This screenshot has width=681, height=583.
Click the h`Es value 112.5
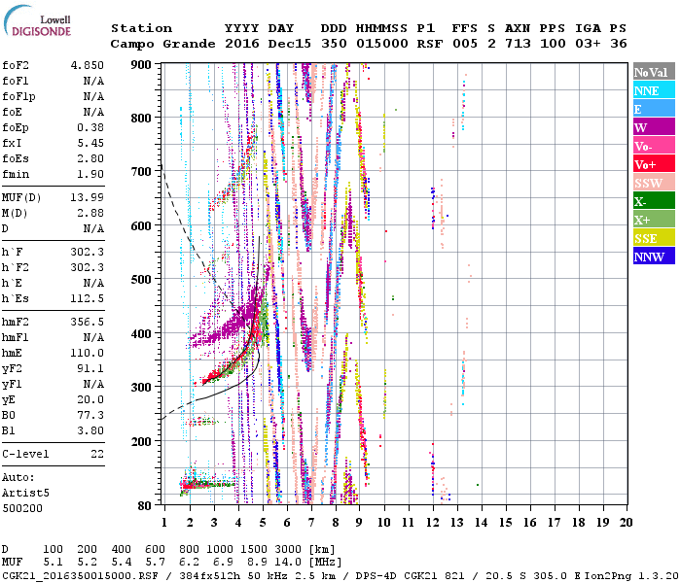(88, 299)
